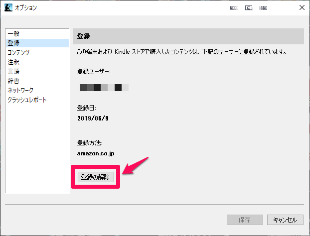310x236 pixels.
Task: Switch to the 辞書 settings category
Action: [37, 81]
